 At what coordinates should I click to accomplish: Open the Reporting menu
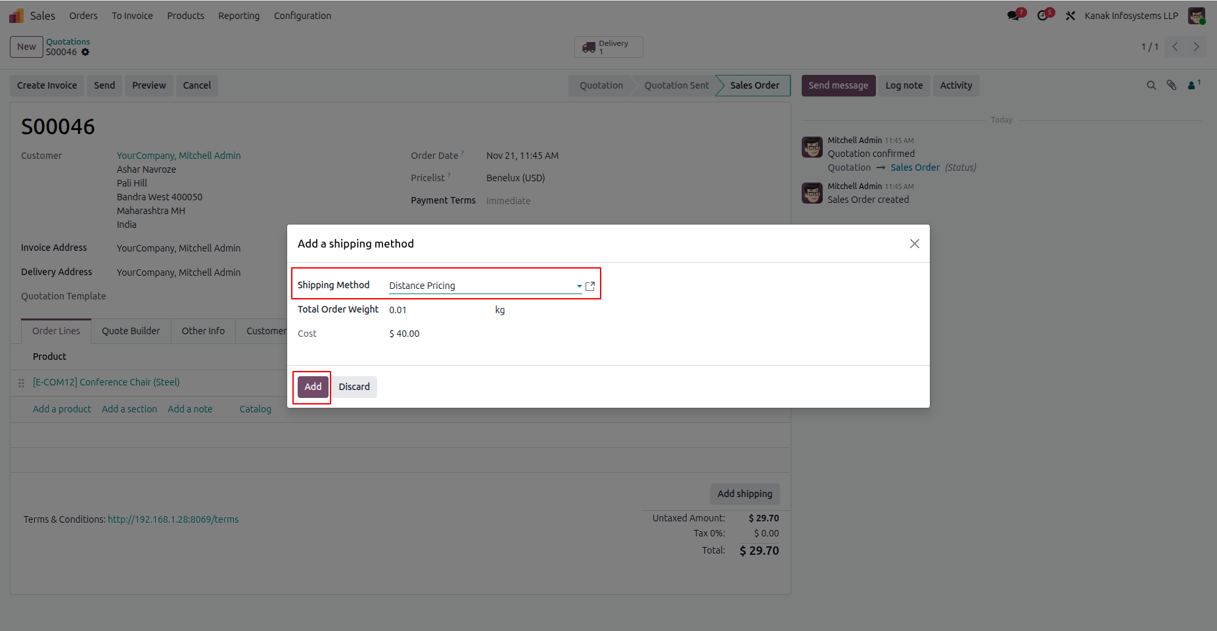tap(239, 16)
